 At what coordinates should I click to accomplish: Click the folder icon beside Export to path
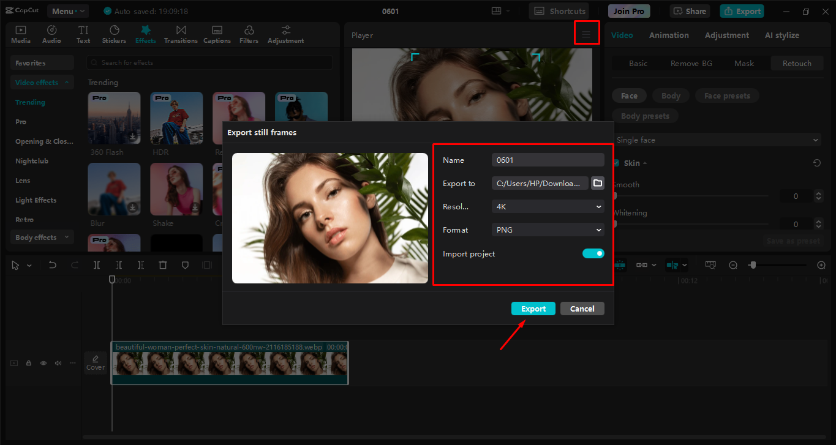(597, 183)
